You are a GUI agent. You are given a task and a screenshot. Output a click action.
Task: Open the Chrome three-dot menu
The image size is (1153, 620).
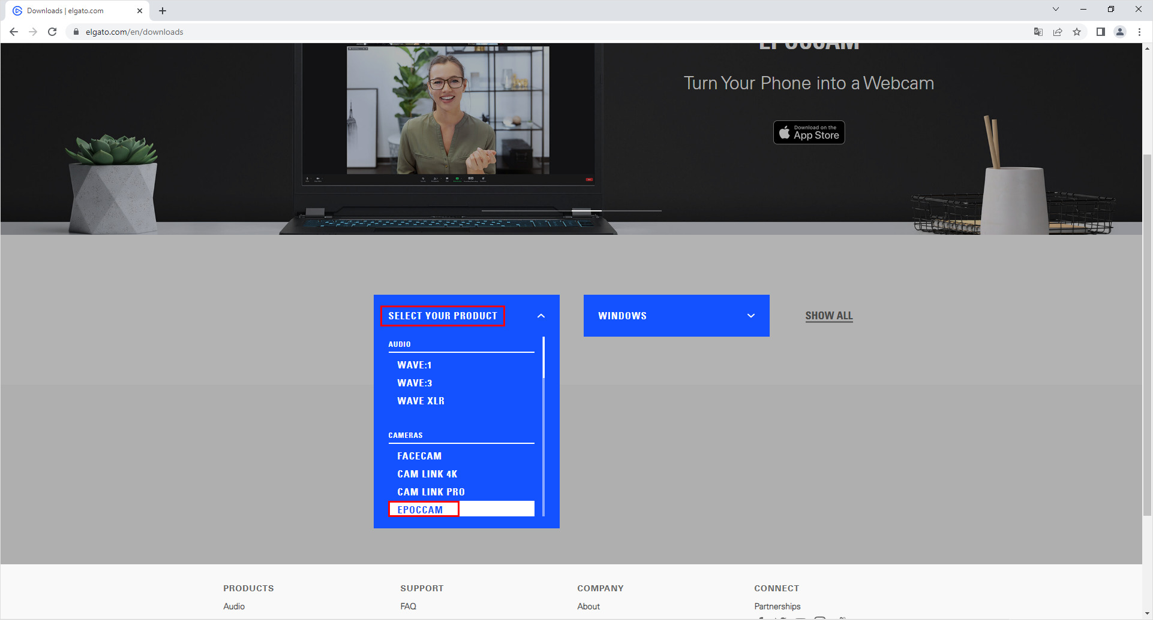[1139, 32]
